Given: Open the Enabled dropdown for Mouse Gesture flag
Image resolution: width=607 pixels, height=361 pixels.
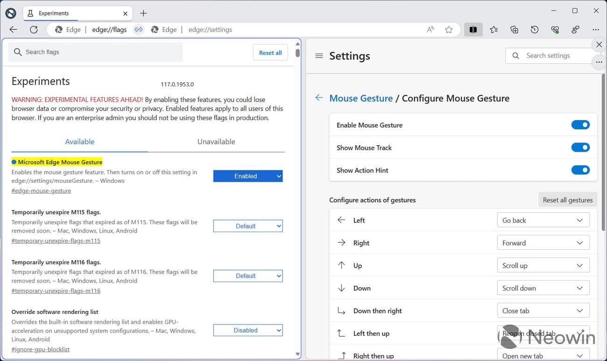Looking at the screenshot, I should (x=247, y=176).
